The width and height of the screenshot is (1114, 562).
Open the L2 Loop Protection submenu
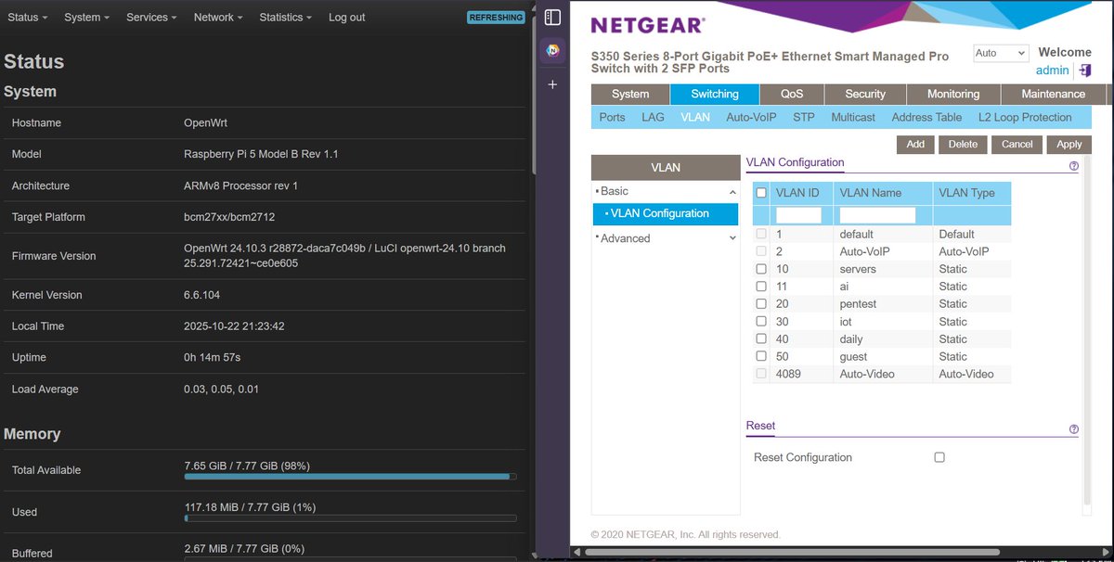(x=1025, y=118)
